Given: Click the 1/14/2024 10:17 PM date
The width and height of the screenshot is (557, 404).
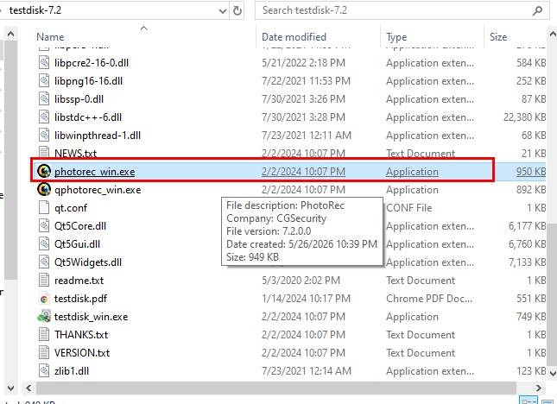Looking at the screenshot, I should pos(306,299).
